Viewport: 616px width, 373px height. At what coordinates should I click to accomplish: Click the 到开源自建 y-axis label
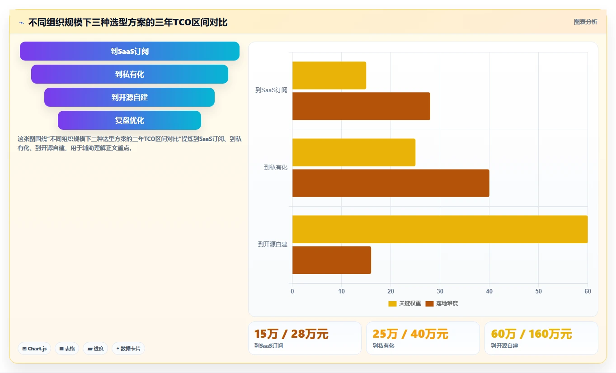(273, 245)
